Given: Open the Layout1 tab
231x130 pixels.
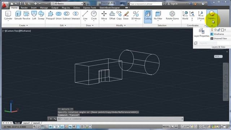Looking at the screenshot, I should click(26, 123).
